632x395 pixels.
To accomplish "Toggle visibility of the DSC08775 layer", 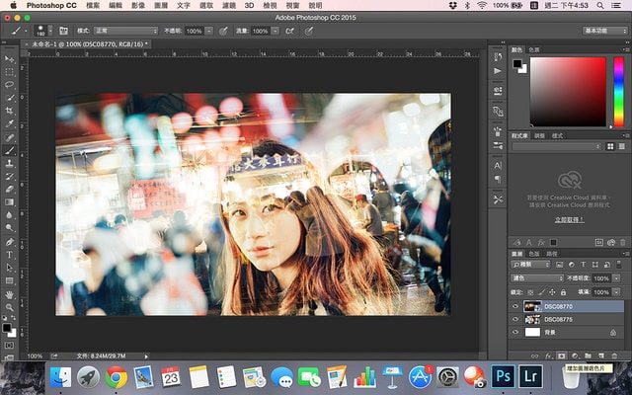I will (514, 320).
